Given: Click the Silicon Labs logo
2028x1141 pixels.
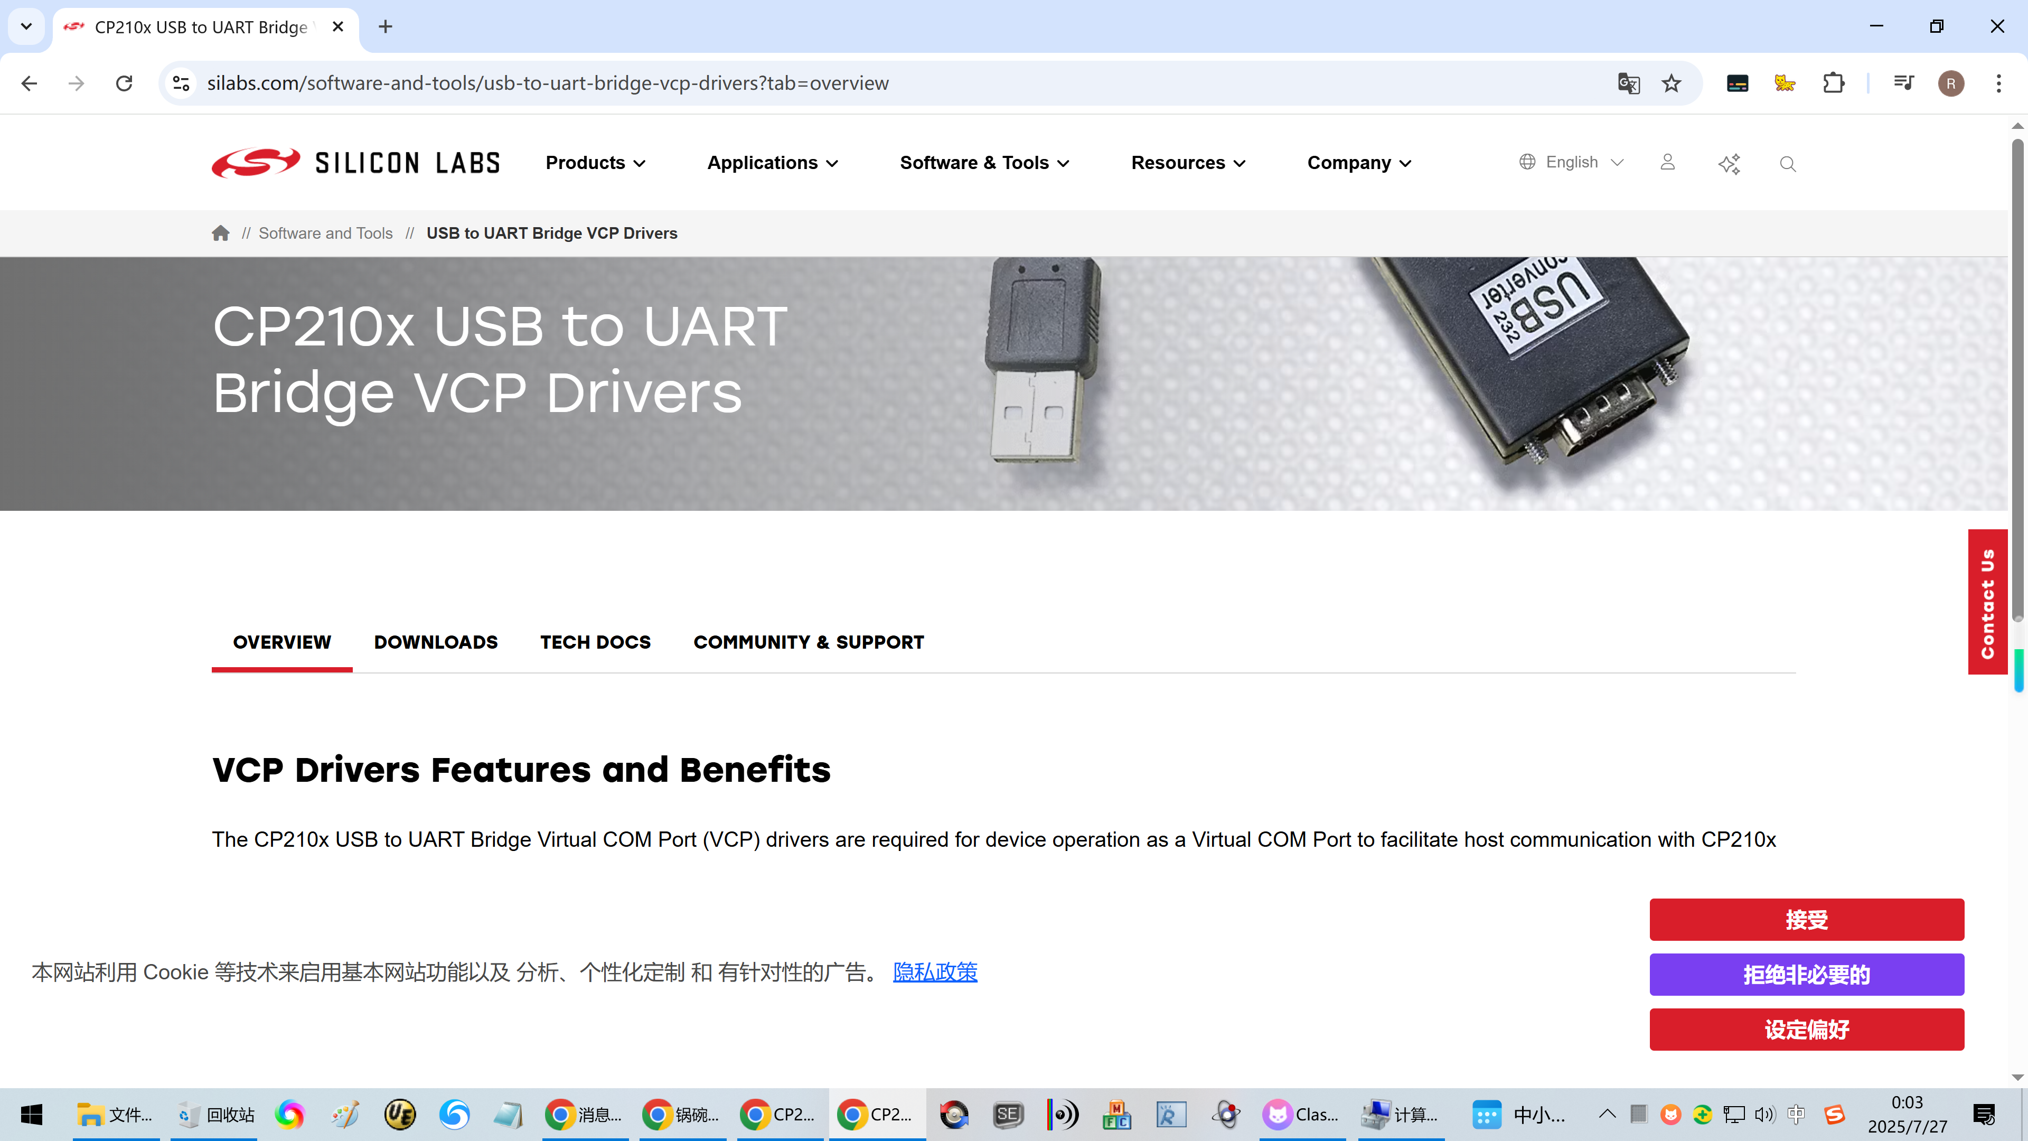Looking at the screenshot, I should click(x=356, y=163).
